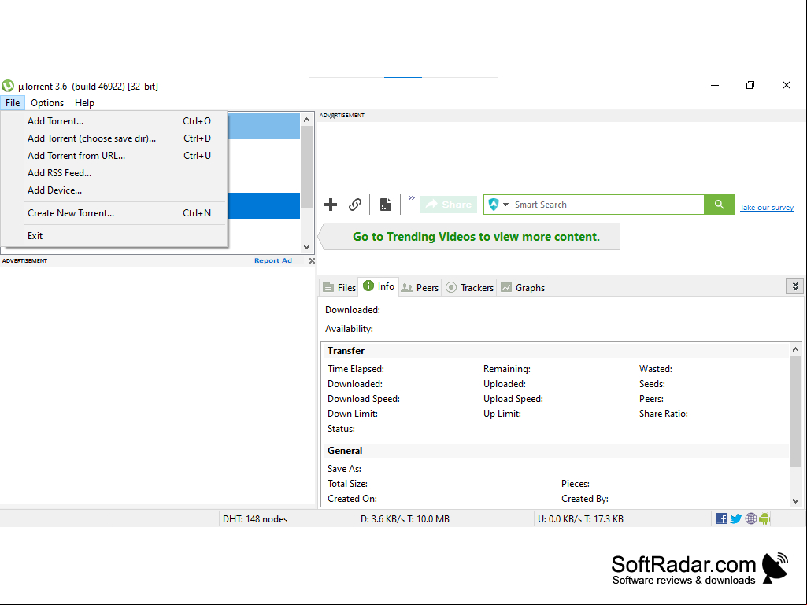Click the Share button

[x=448, y=205]
